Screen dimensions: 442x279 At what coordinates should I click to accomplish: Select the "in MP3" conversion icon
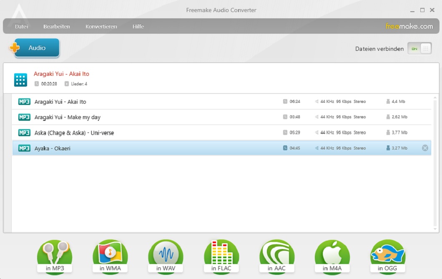click(55, 254)
